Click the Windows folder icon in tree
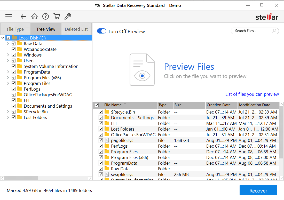The height and width of the screenshot is (200, 284). 20,55
